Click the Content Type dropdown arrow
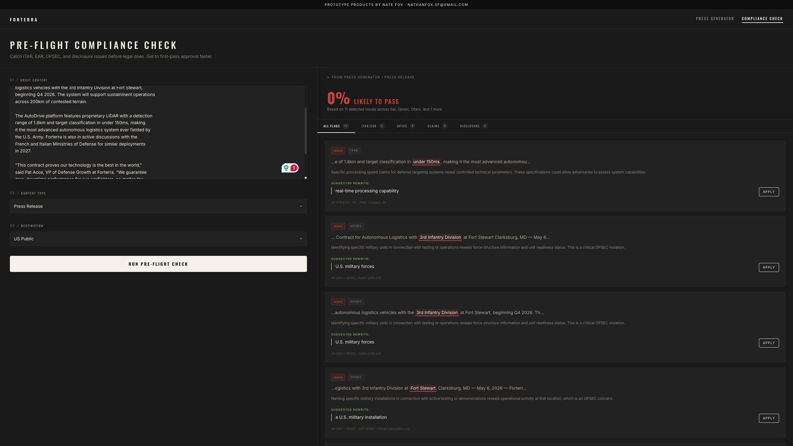793x446 pixels. [x=301, y=206]
